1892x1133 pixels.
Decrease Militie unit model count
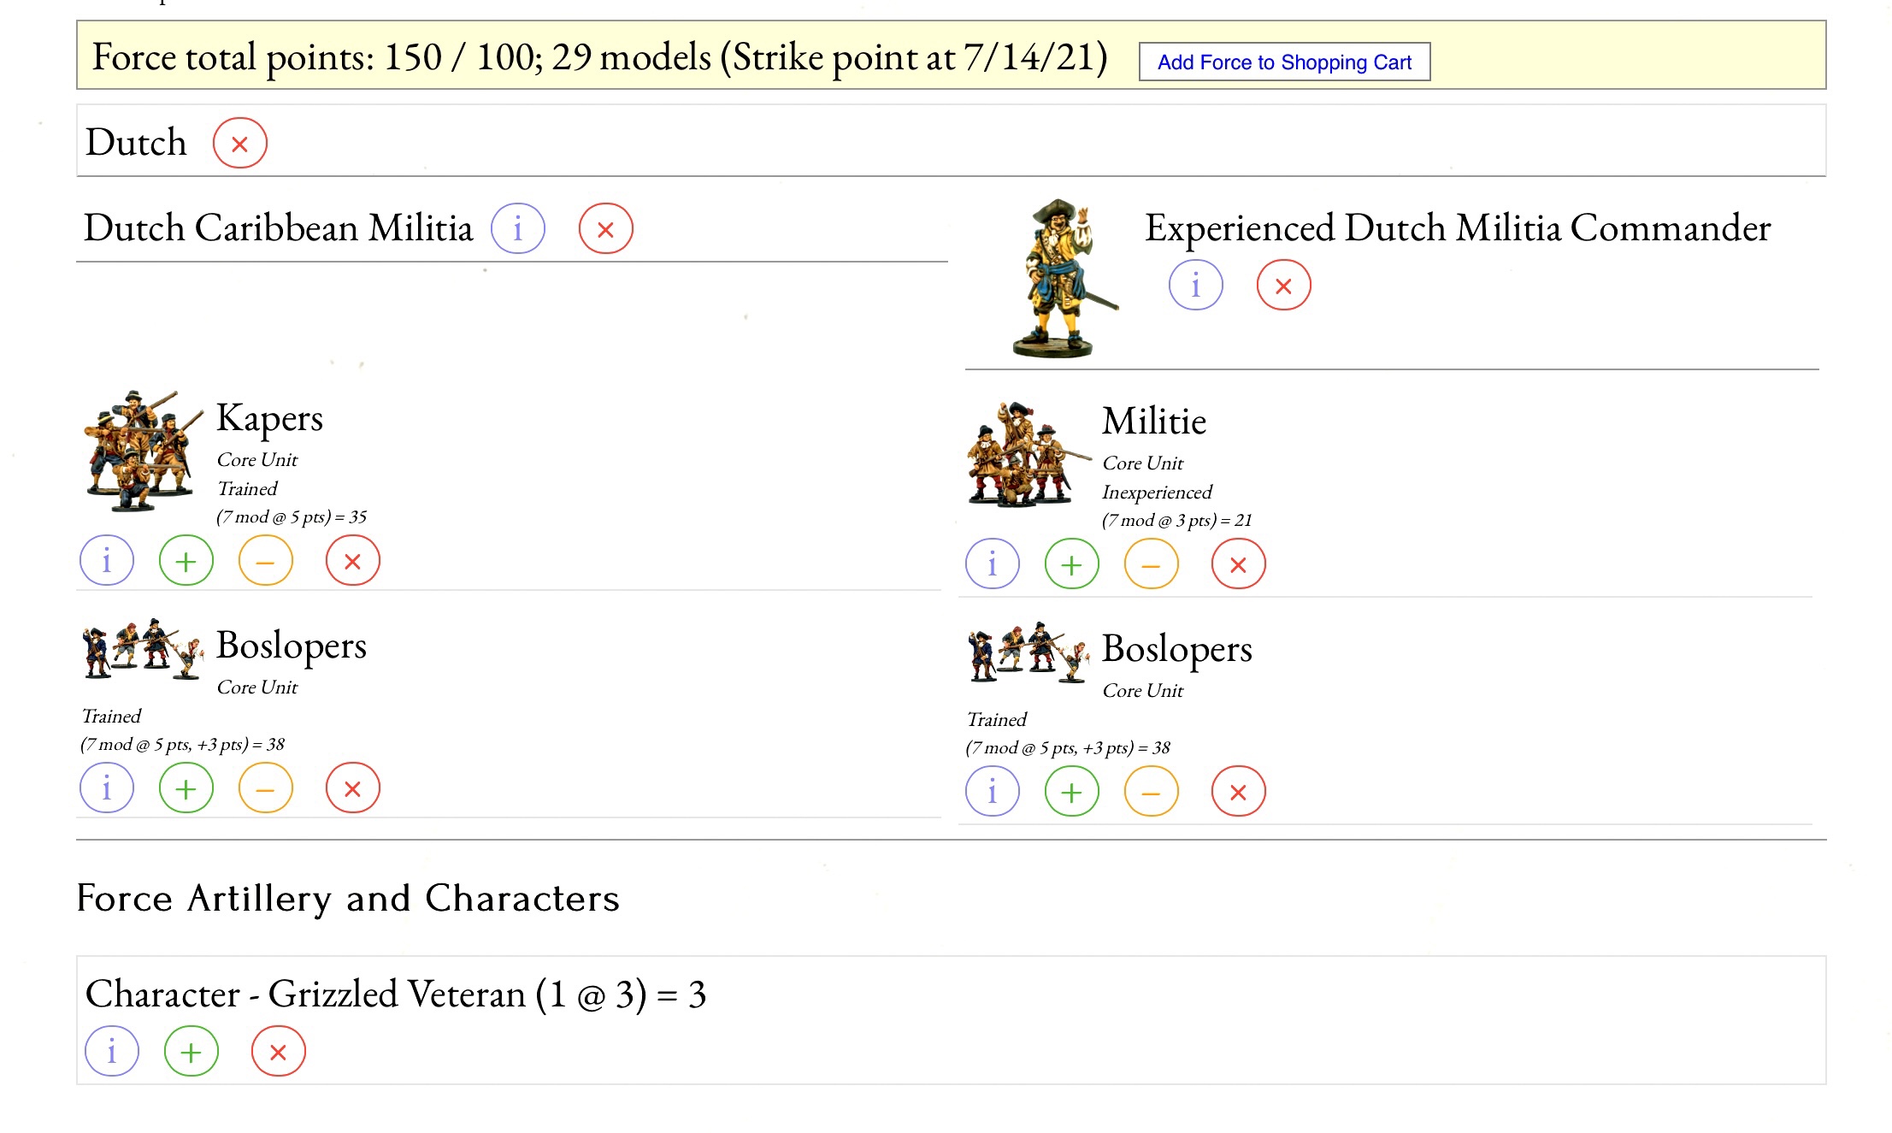pos(1151,564)
